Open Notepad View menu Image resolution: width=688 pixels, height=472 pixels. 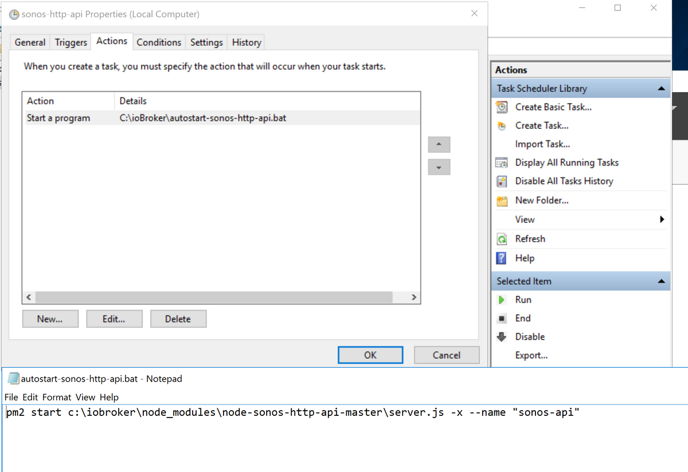(85, 397)
